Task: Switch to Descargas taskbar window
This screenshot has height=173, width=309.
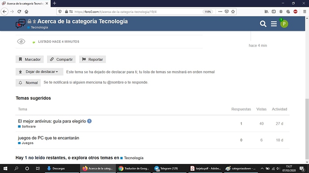Action: click(x=62, y=169)
